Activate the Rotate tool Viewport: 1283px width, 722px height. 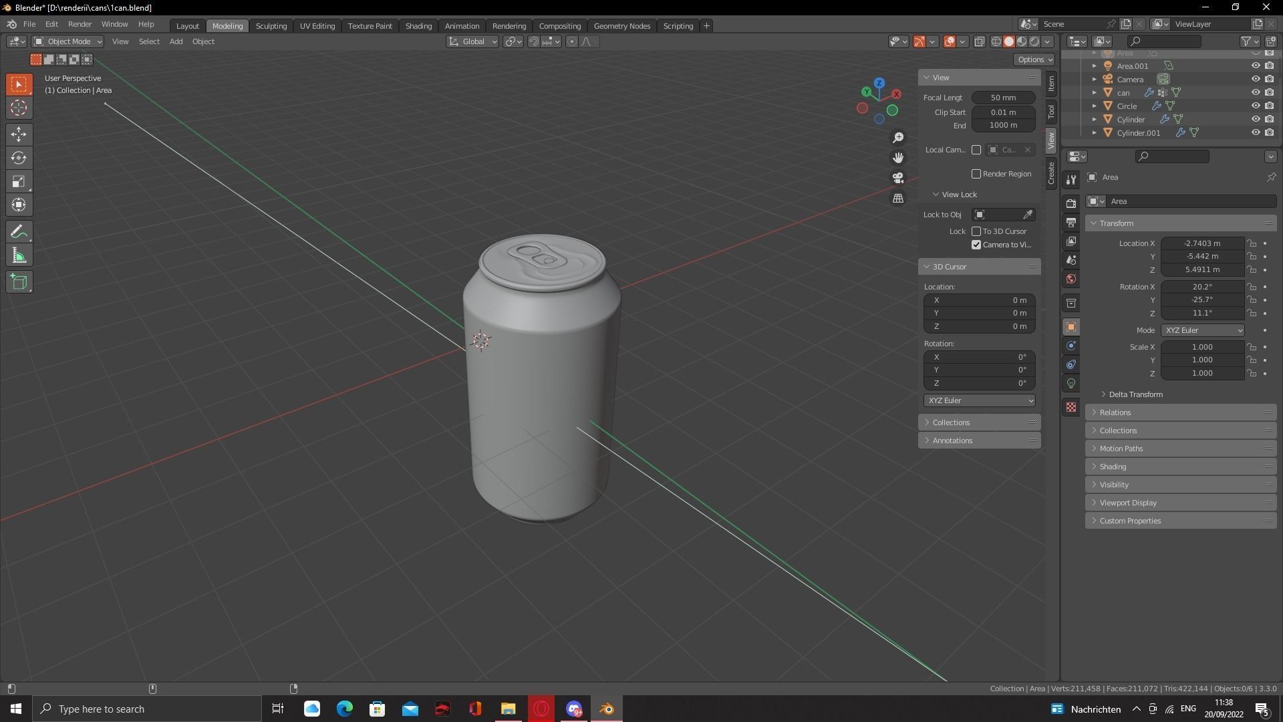click(x=19, y=158)
